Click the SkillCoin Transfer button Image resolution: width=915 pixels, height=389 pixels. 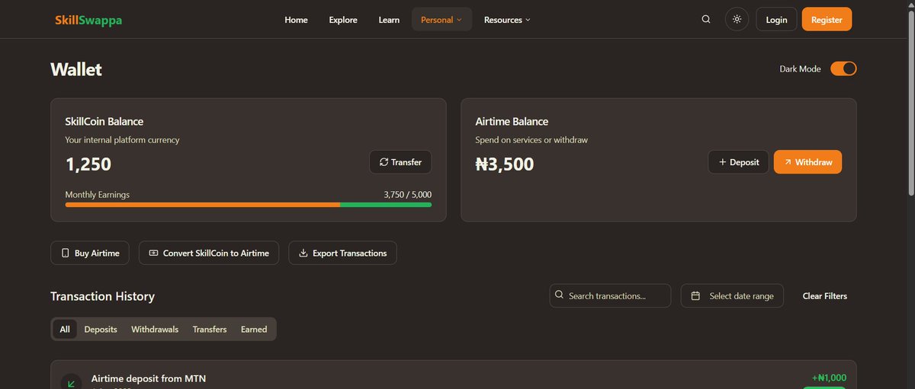[400, 162]
